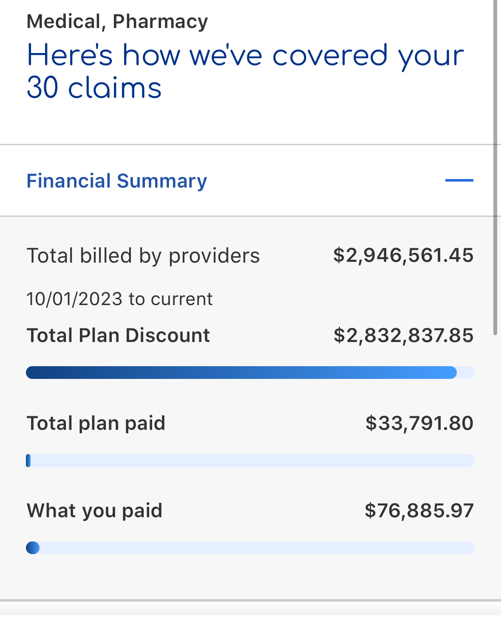Click the covered your 30 claims heading

tap(246, 71)
